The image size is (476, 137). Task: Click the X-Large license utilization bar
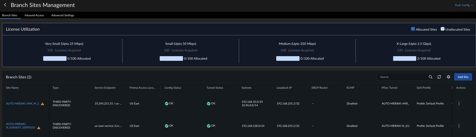click(405, 58)
